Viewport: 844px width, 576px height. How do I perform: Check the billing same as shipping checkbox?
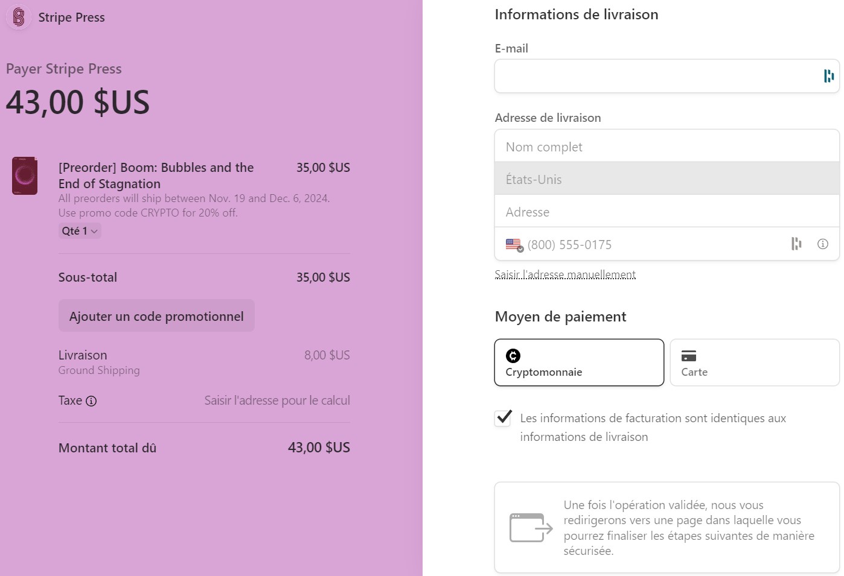coord(502,418)
